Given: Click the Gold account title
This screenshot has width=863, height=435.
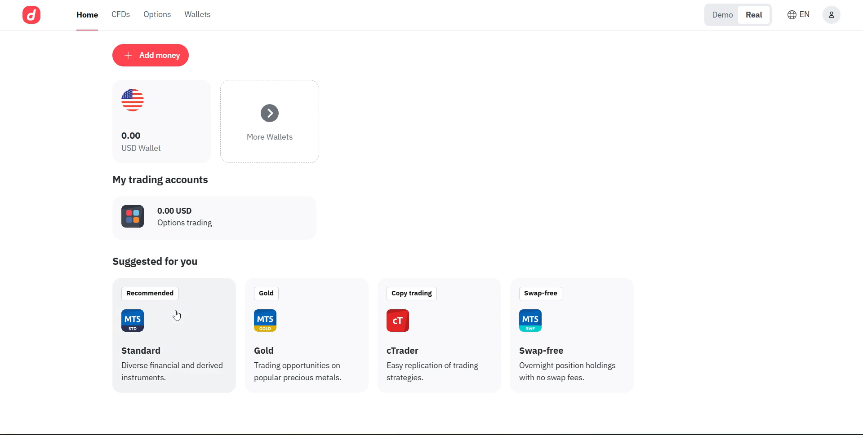Looking at the screenshot, I should 264,351.
